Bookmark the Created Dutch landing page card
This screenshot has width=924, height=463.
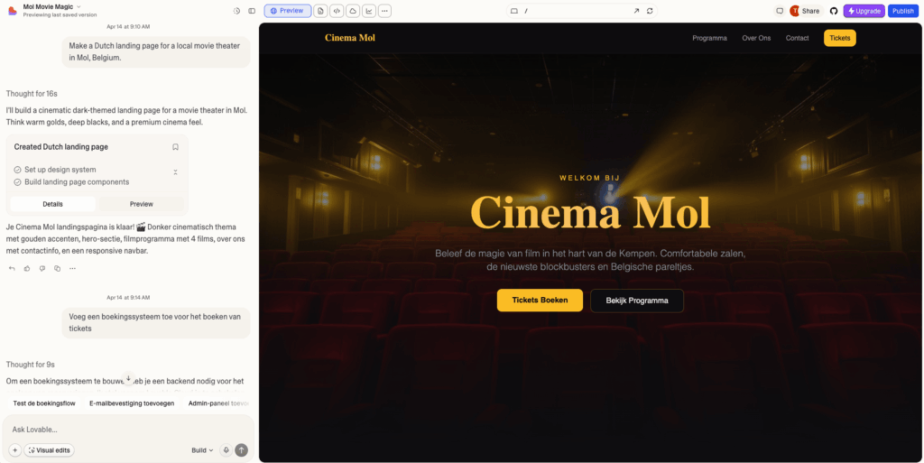pos(175,147)
